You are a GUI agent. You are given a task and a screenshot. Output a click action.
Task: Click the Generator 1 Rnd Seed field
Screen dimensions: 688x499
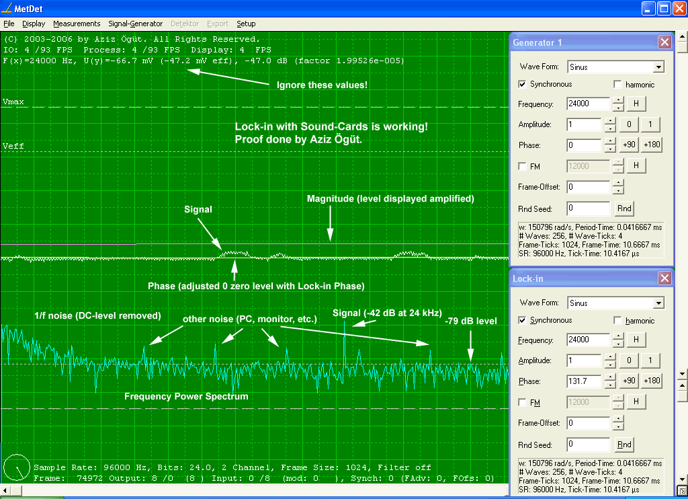(x=588, y=208)
